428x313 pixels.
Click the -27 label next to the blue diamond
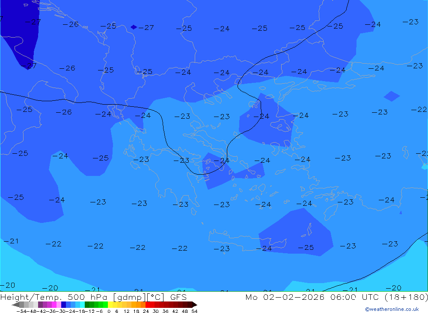click(146, 27)
